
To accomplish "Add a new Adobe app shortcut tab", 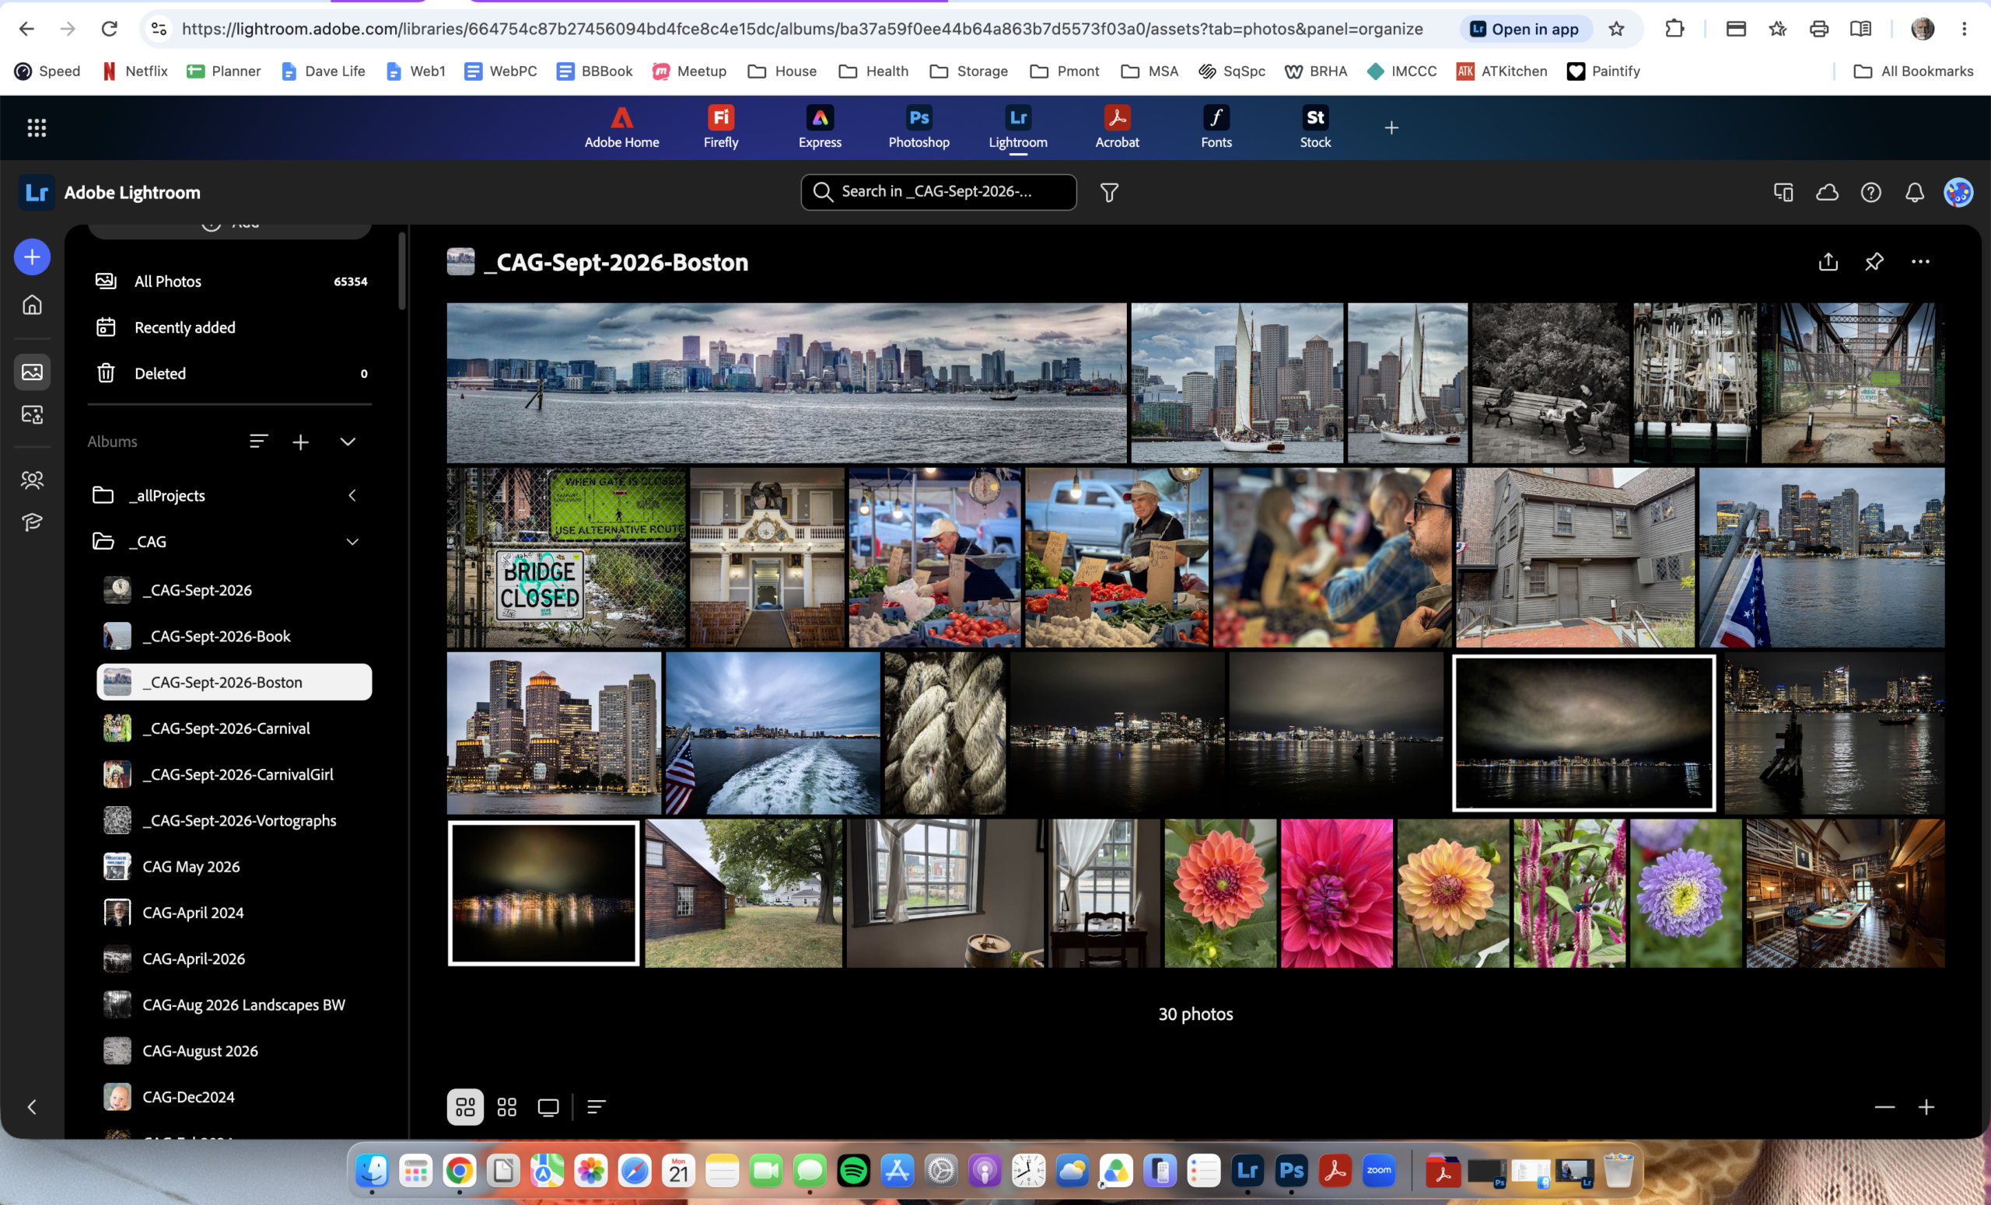I will [x=1391, y=127].
